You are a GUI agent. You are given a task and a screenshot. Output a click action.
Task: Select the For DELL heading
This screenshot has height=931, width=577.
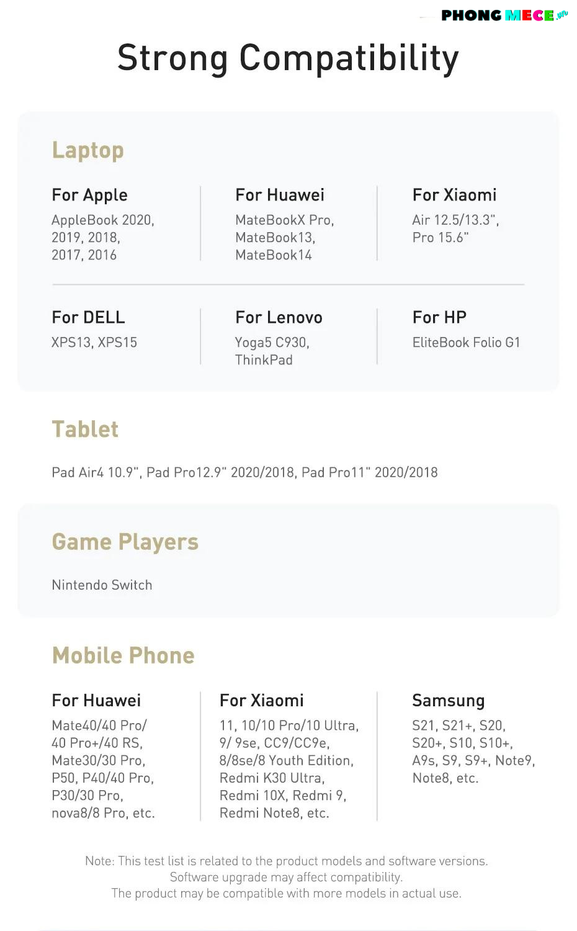click(x=89, y=317)
